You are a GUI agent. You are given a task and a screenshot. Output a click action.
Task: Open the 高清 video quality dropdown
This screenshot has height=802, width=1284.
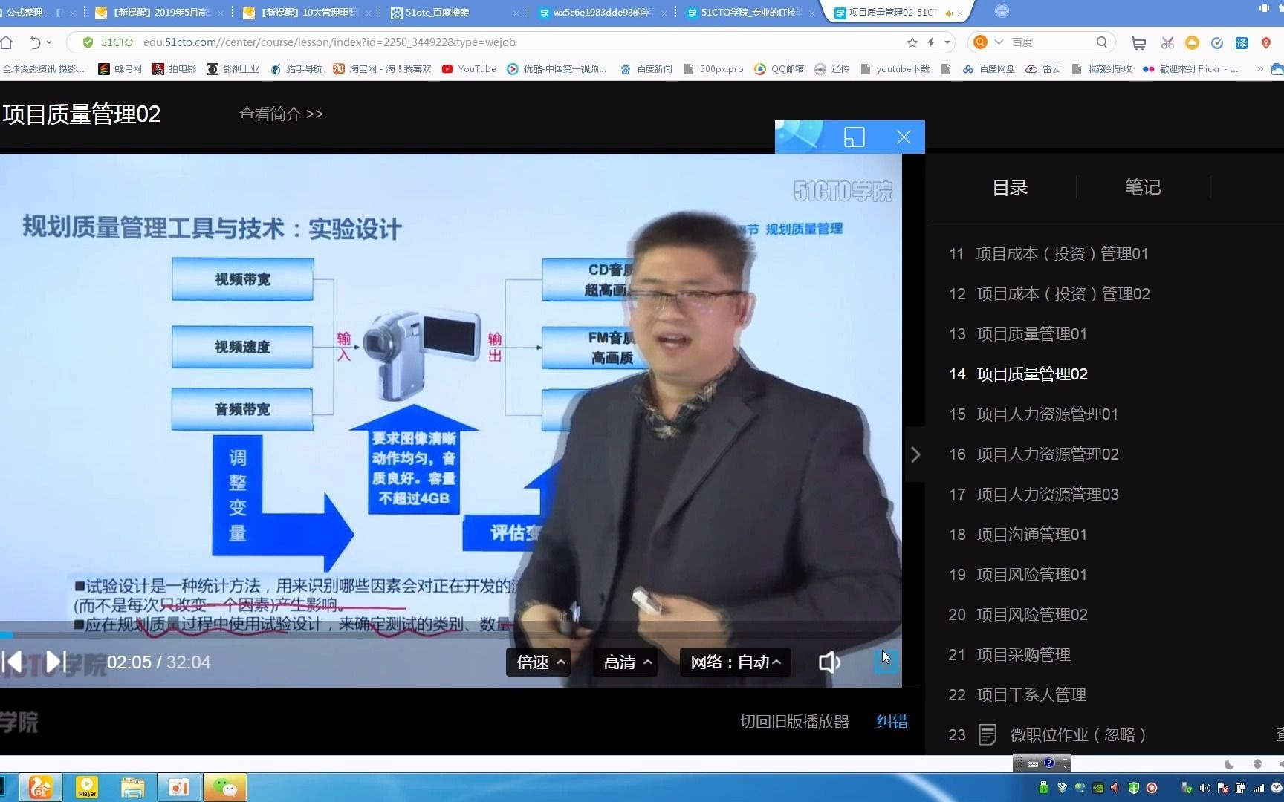tap(624, 662)
